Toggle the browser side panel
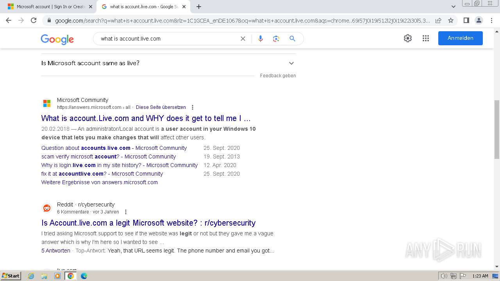 pos(466,20)
